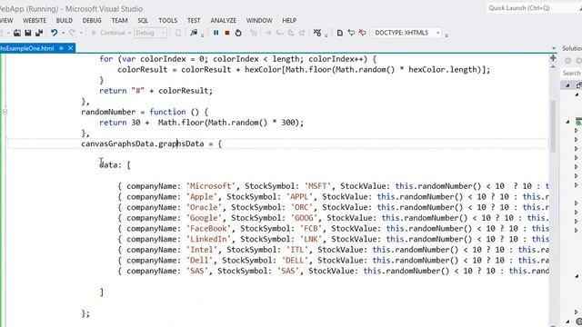Collapse the top Solution Explorer tree node
Image resolution: width=582 pixels, height=327 pixels.
click(567, 85)
